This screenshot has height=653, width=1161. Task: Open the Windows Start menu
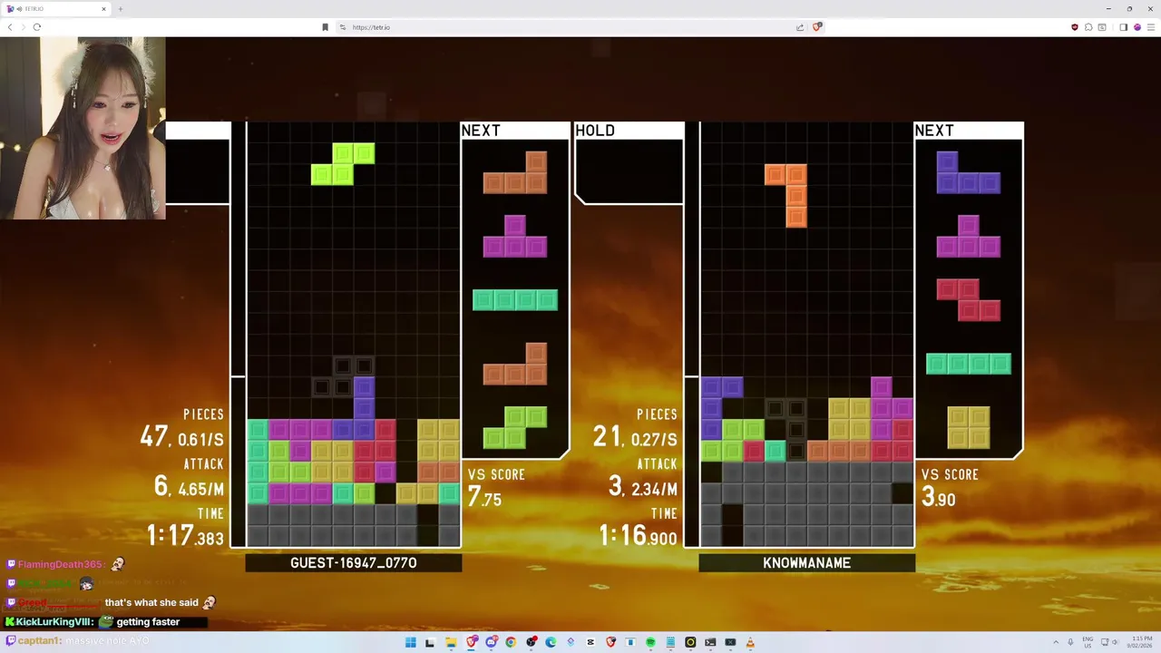[410, 642]
